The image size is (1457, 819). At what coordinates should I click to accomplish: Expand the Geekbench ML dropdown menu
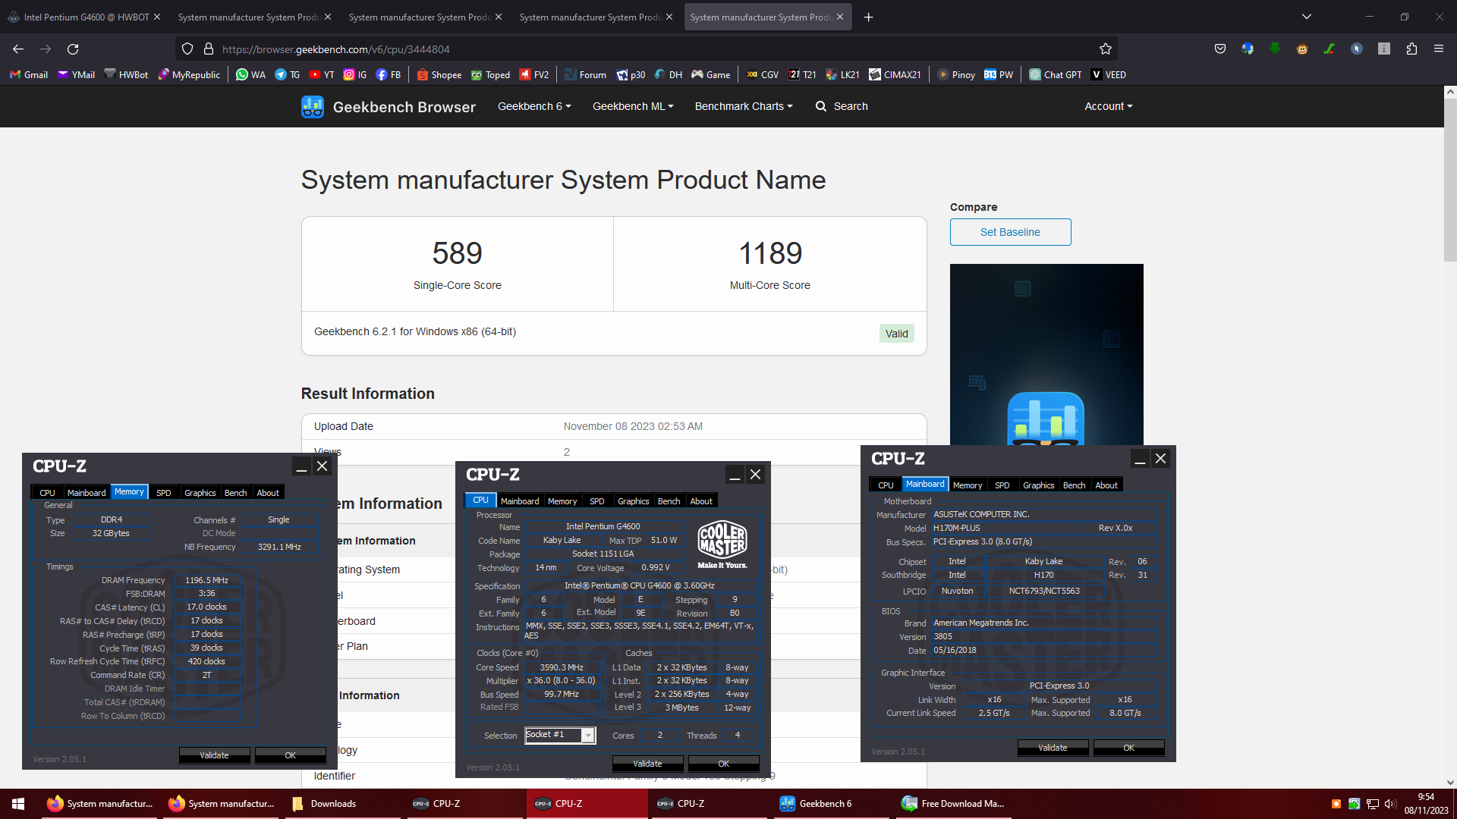coord(633,106)
